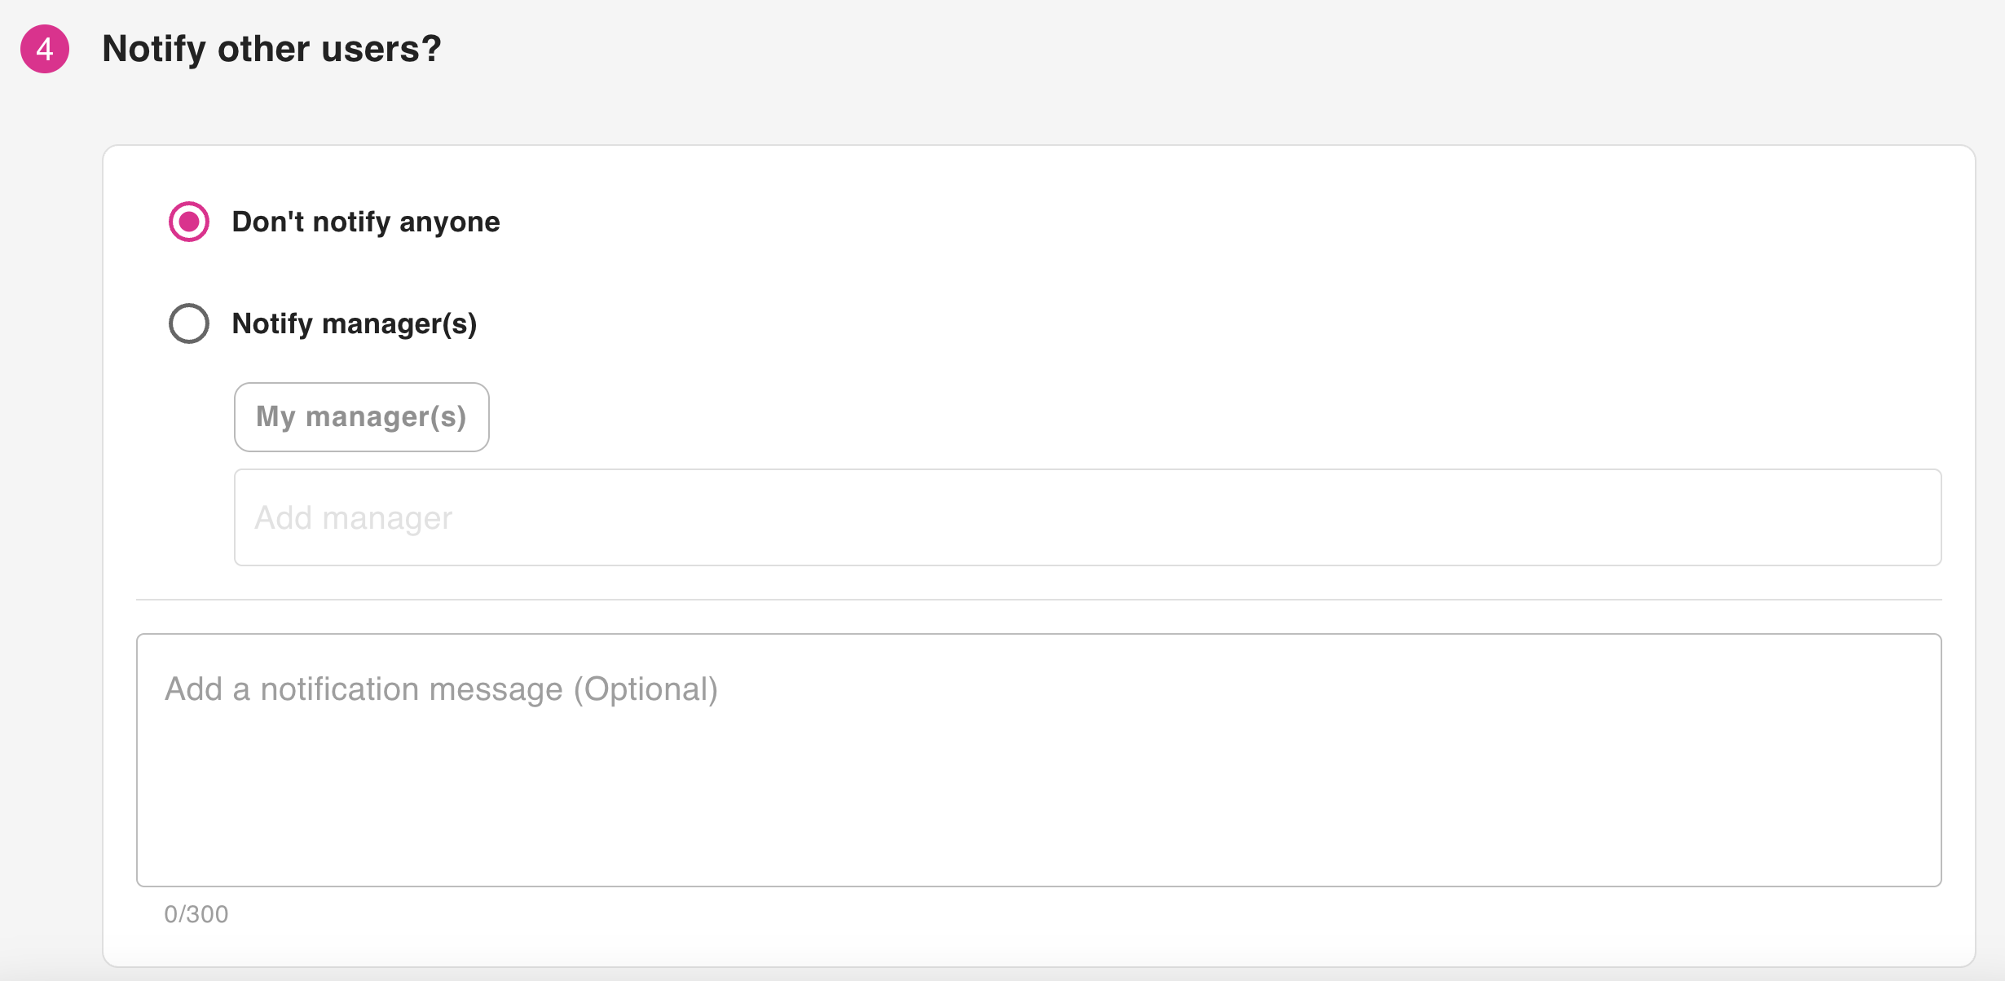Image resolution: width=2005 pixels, height=981 pixels.
Task: Click the "Notify other users?" heading
Action: [271, 49]
